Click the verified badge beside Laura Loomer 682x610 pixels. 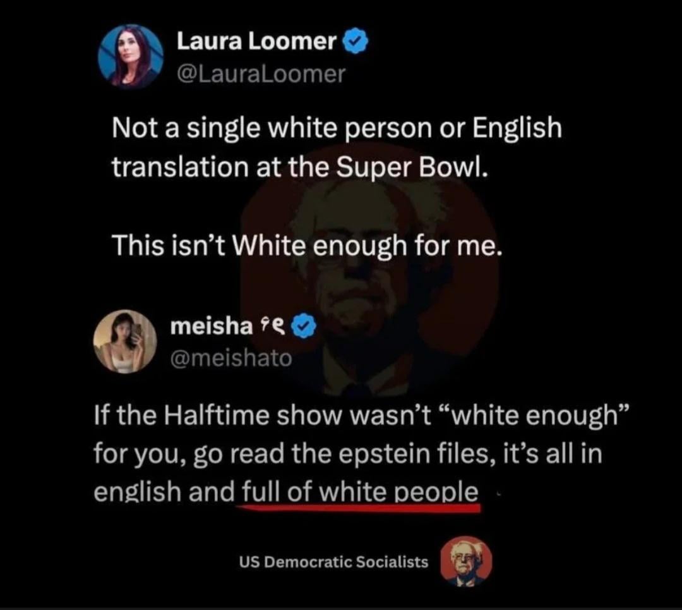[356, 42]
